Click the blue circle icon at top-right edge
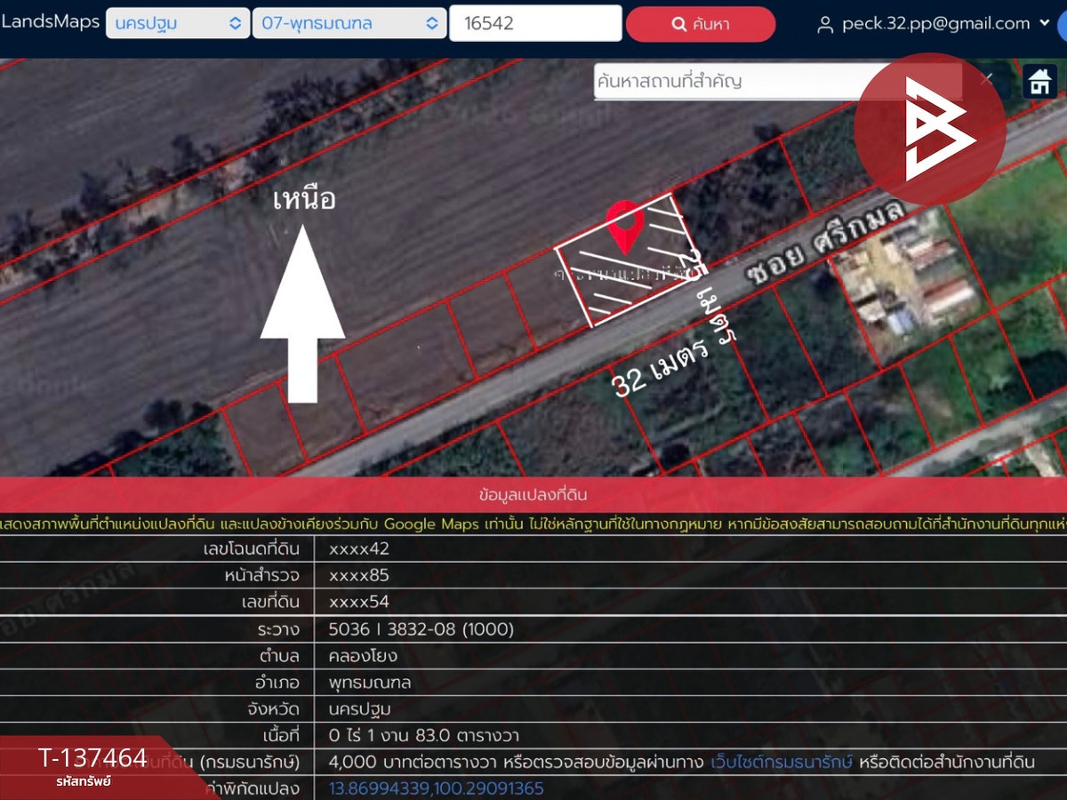The height and width of the screenshot is (800, 1067). click(1062, 24)
